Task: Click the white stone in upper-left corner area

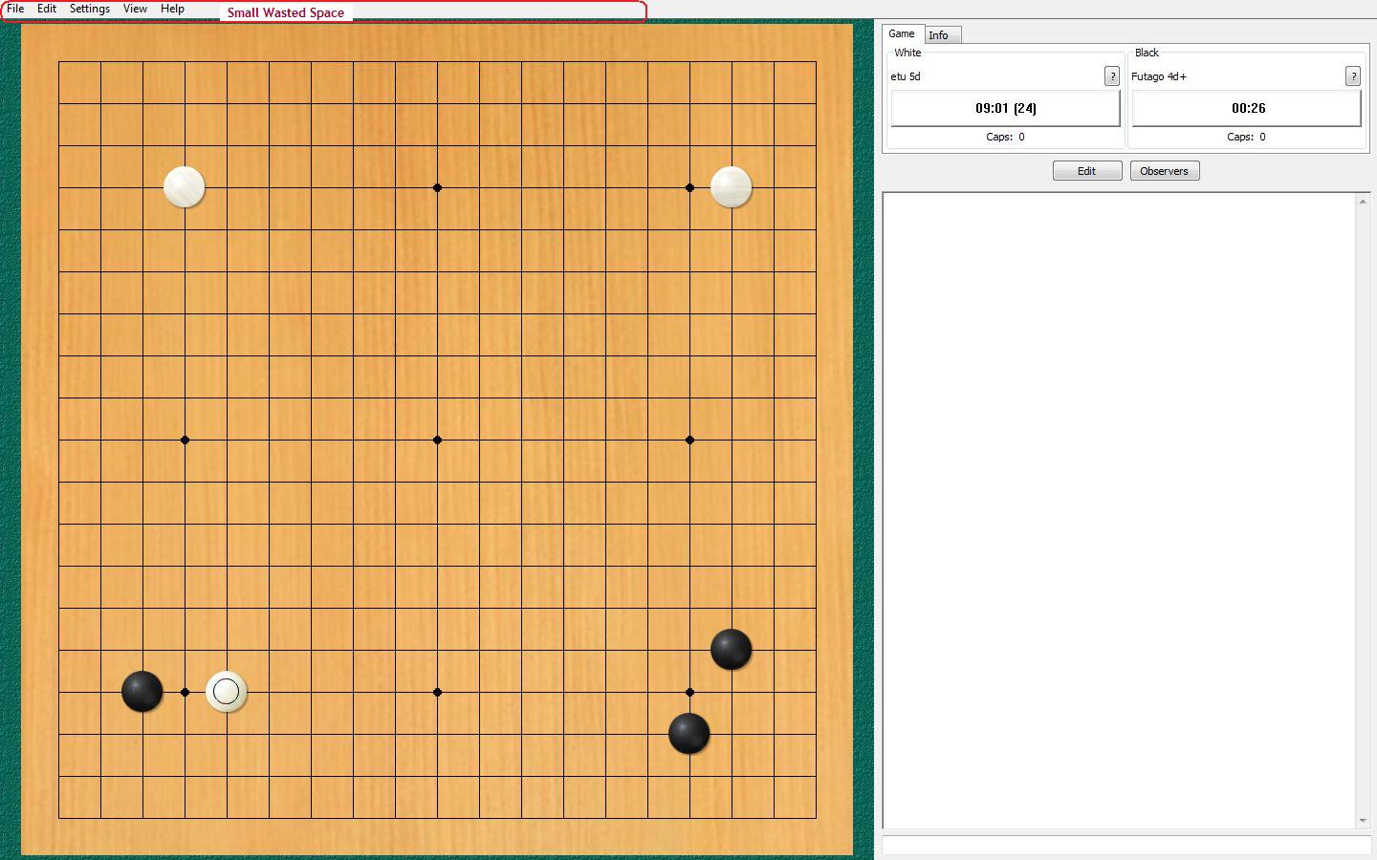Action: [x=185, y=187]
